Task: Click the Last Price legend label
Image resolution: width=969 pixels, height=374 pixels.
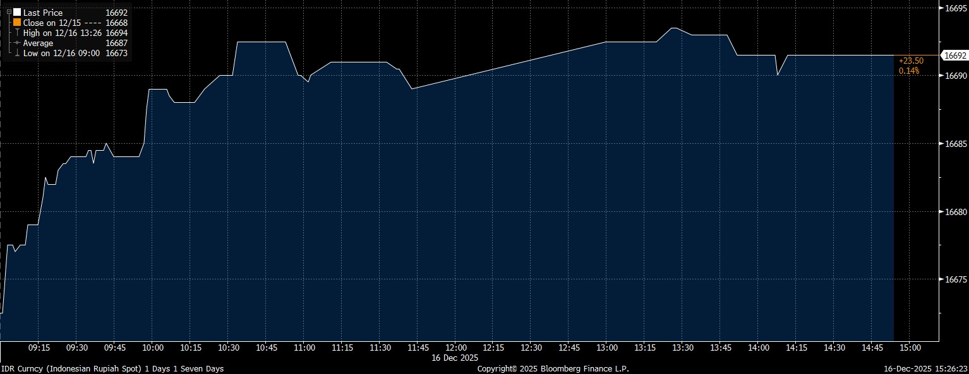Action: pos(43,12)
